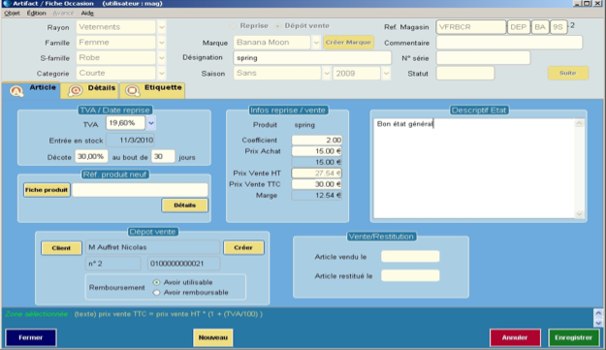Open the Avancé menu
The width and height of the screenshot is (606, 350).
[63, 14]
